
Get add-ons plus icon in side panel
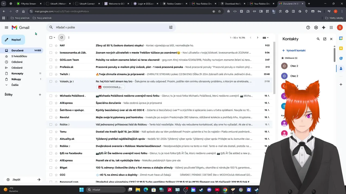[341, 84]
